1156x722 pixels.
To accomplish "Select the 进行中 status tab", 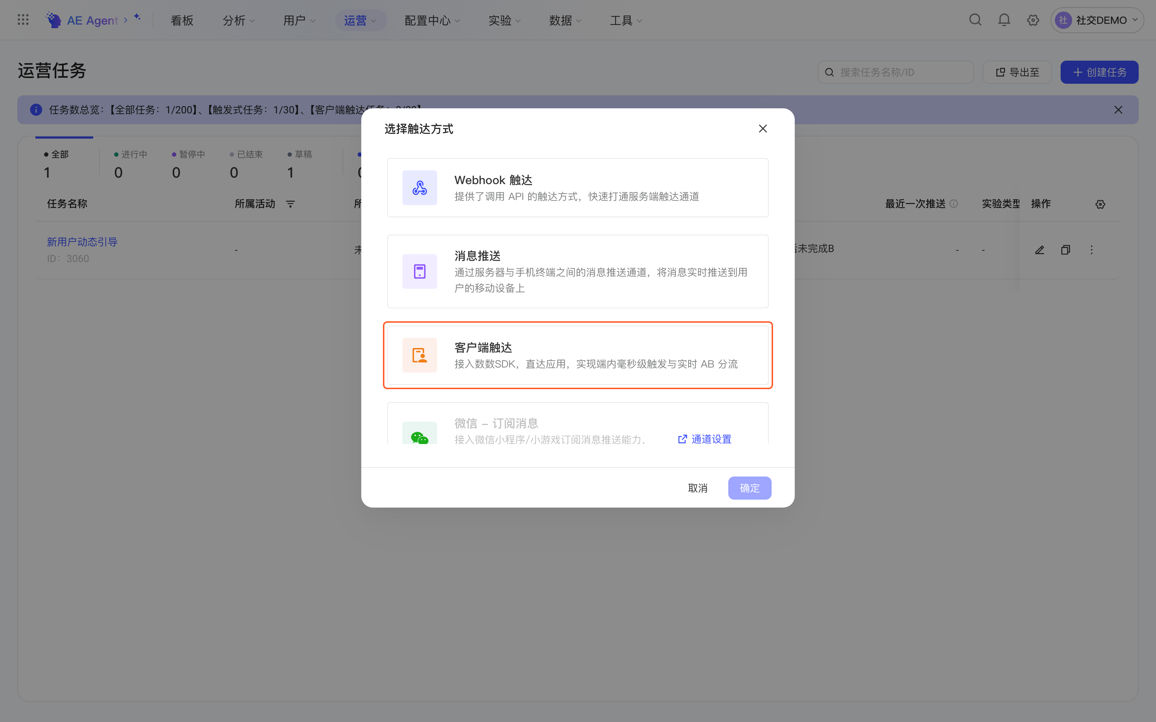I will coord(130,163).
